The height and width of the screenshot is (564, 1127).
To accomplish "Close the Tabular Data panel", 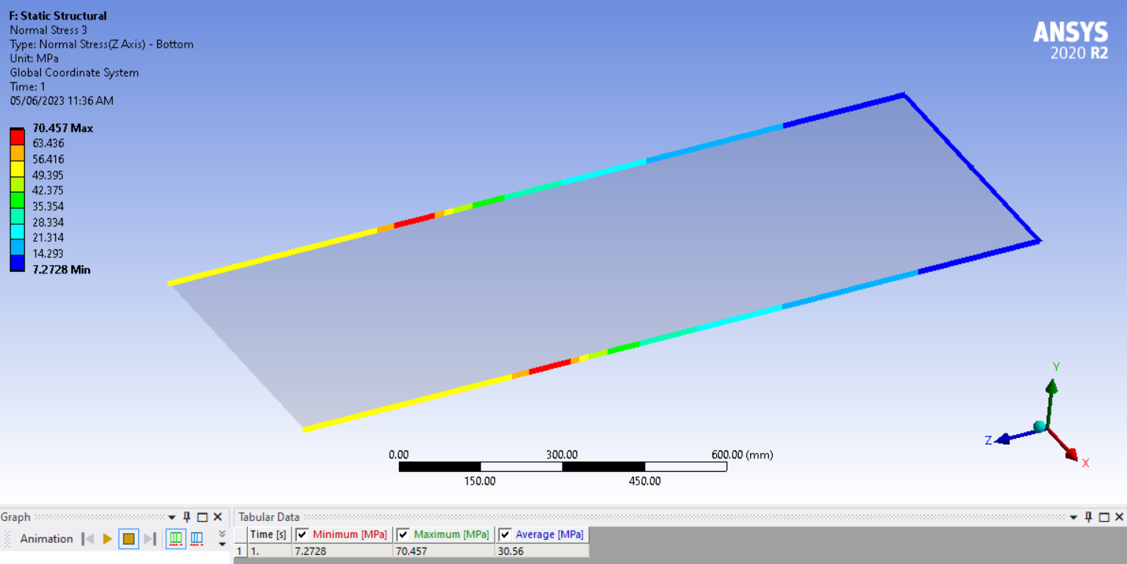I will tap(1119, 517).
